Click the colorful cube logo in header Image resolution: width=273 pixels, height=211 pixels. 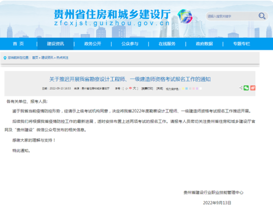coord(185,16)
